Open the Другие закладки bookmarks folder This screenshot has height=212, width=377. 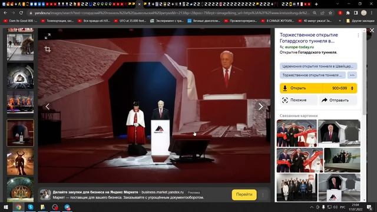(360, 21)
